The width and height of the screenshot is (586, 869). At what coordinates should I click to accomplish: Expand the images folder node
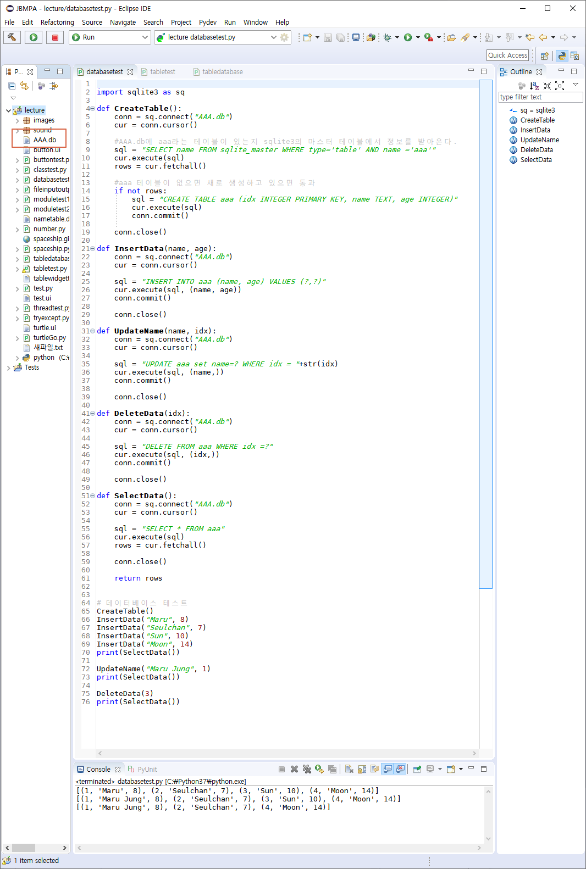click(x=17, y=120)
